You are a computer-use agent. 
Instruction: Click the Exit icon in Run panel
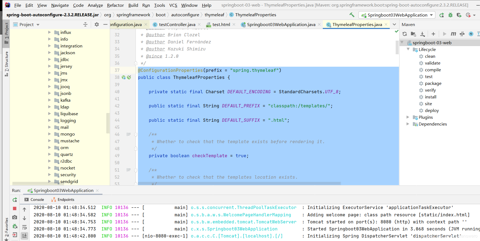click(x=15, y=235)
